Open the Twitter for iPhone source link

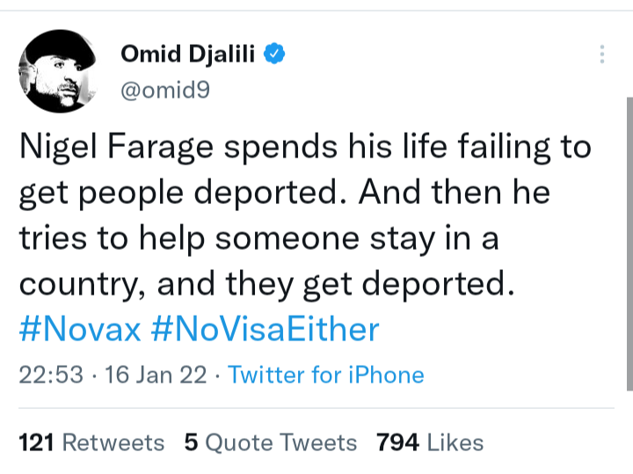[325, 376]
